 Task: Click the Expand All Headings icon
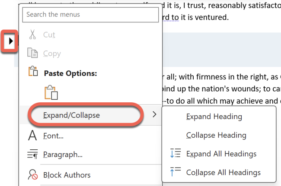pos(175,154)
